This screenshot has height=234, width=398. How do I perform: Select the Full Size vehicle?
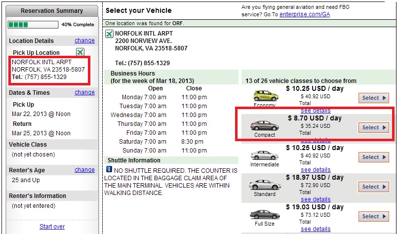(x=374, y=217)
